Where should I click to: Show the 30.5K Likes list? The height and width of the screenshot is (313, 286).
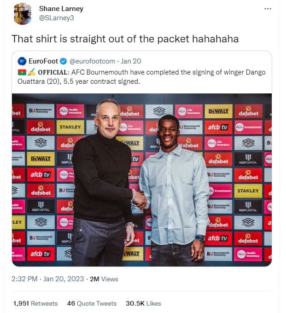[x=143, y=303]
